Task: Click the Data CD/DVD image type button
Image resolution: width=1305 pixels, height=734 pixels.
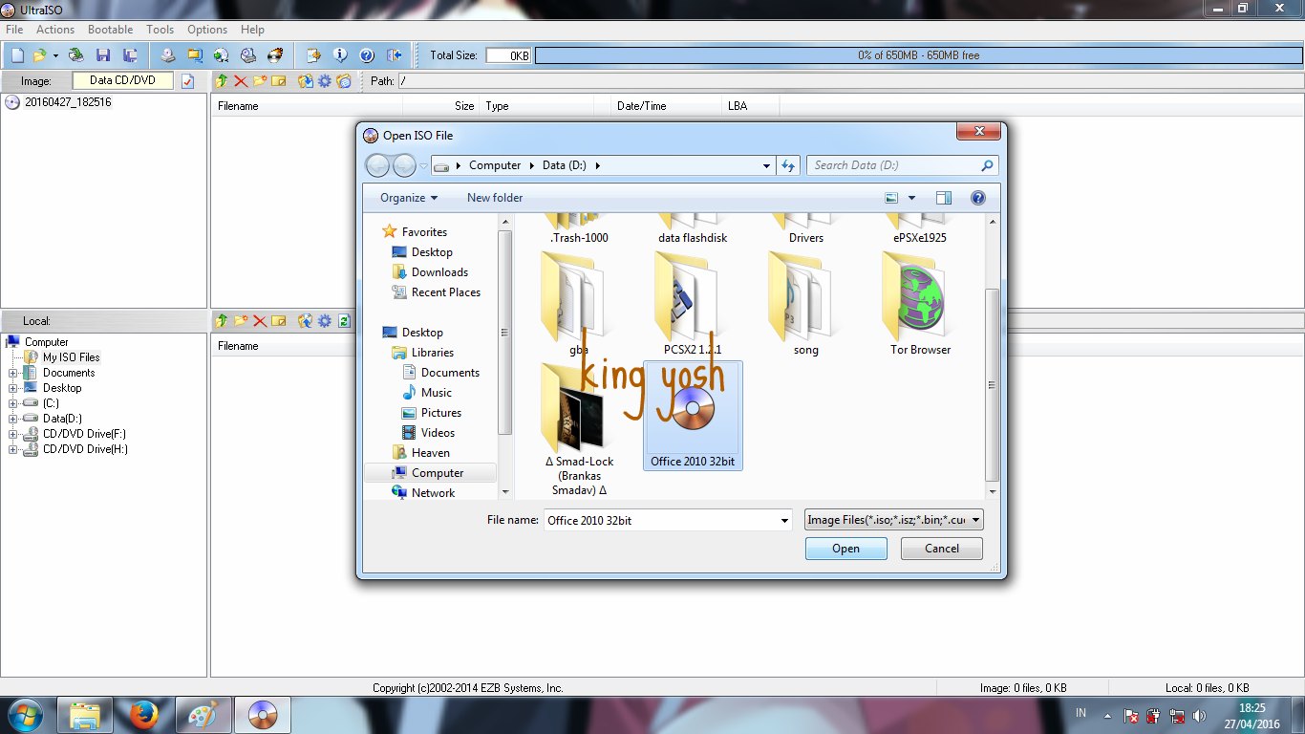Action: (x=122, y=81)
